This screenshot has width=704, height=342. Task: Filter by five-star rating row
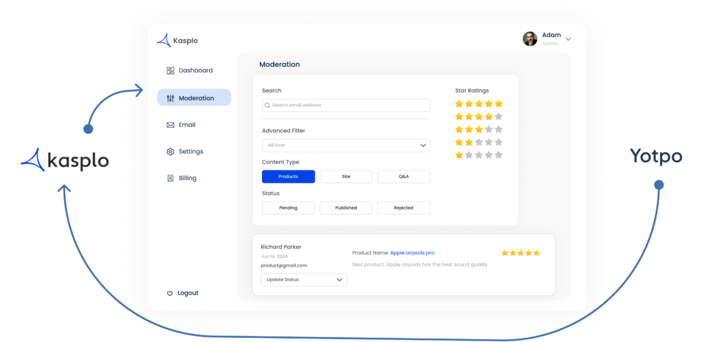coord(478,104)
